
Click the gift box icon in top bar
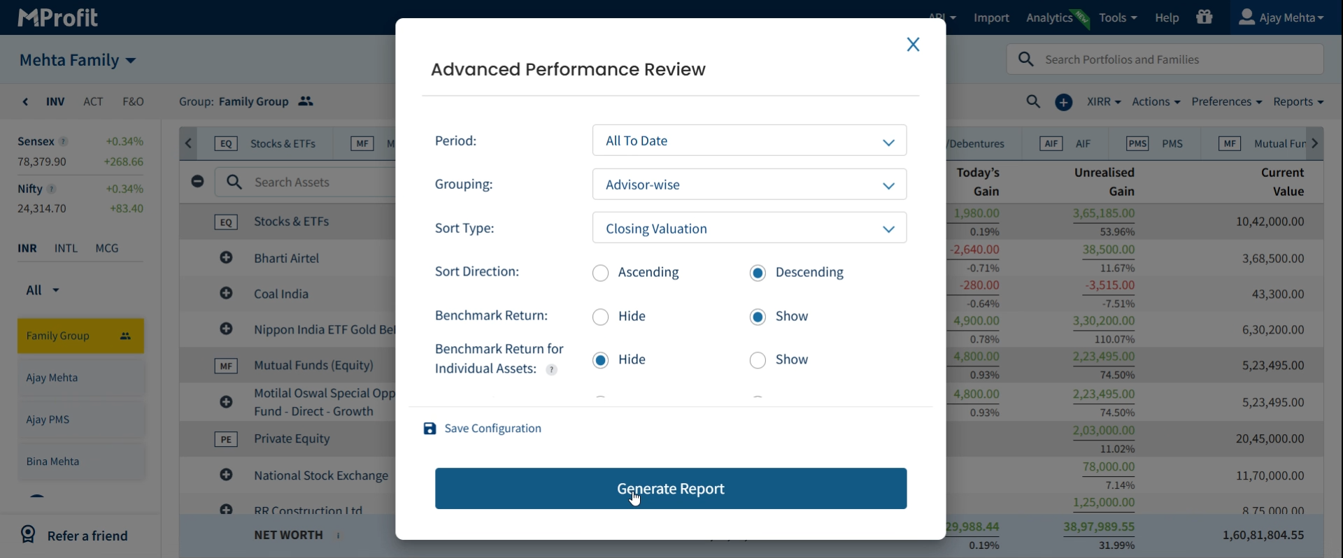pyautogui.click(x=1204, y=17)
